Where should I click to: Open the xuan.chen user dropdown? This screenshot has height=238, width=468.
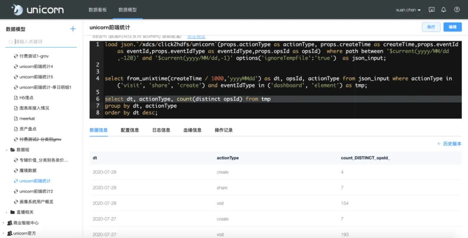click(x=408, y=10)
